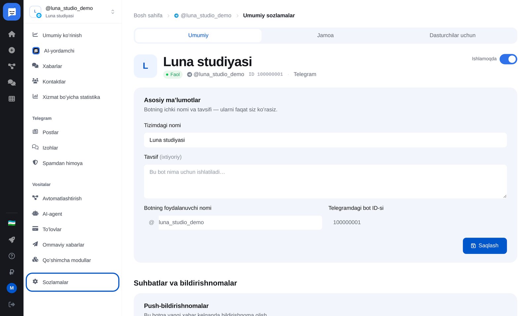Click the bot ID value 100000001 field
Viewport: 529px width, 316px height.
click(418, 222)
